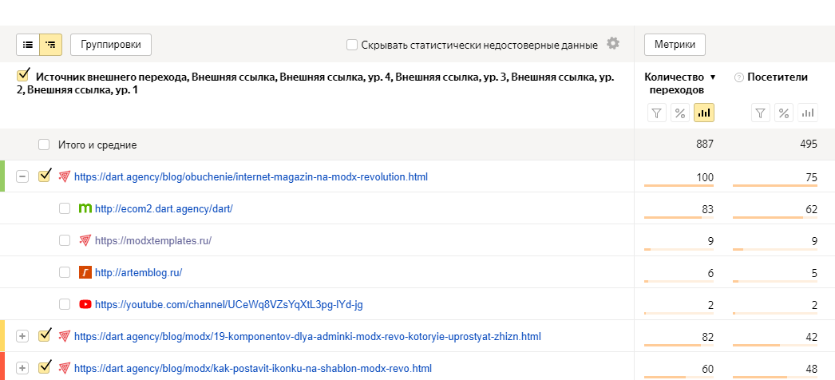
Task: Favicon next to internet-magazin-na-modx-revolution link
Action: click(65, 176)
